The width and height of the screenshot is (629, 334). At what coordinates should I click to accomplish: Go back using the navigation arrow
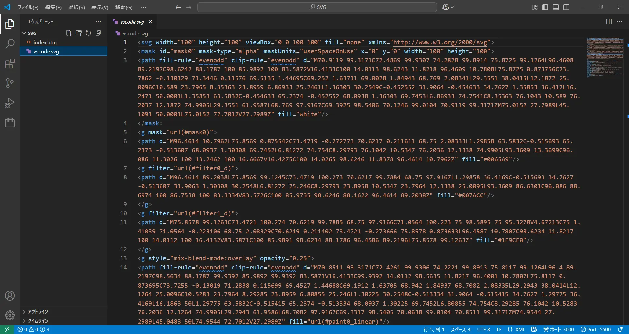[178, 7]
